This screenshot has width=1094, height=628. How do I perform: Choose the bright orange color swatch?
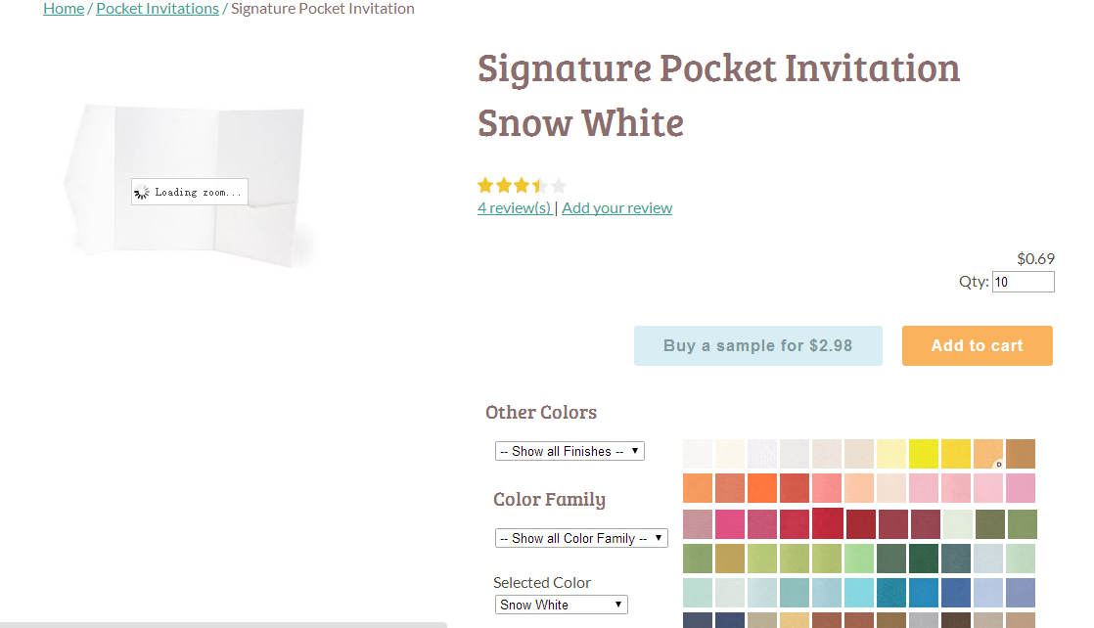761,488
